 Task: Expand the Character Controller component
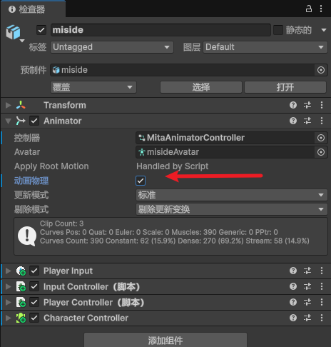click(9, 318)
